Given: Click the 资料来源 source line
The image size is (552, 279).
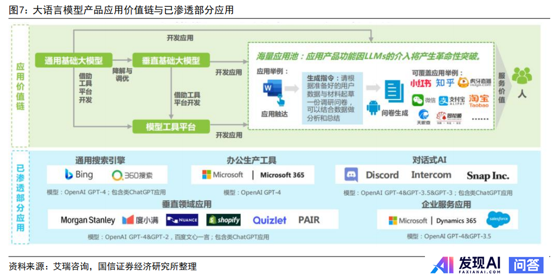Looking at the screenshot, I should (102, 266).
